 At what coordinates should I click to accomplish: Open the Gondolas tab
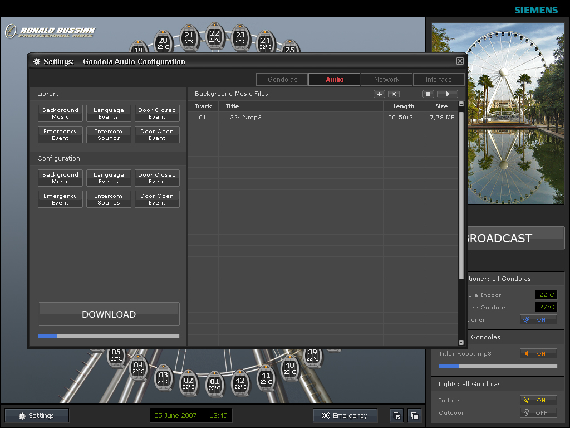click(282, 80)
